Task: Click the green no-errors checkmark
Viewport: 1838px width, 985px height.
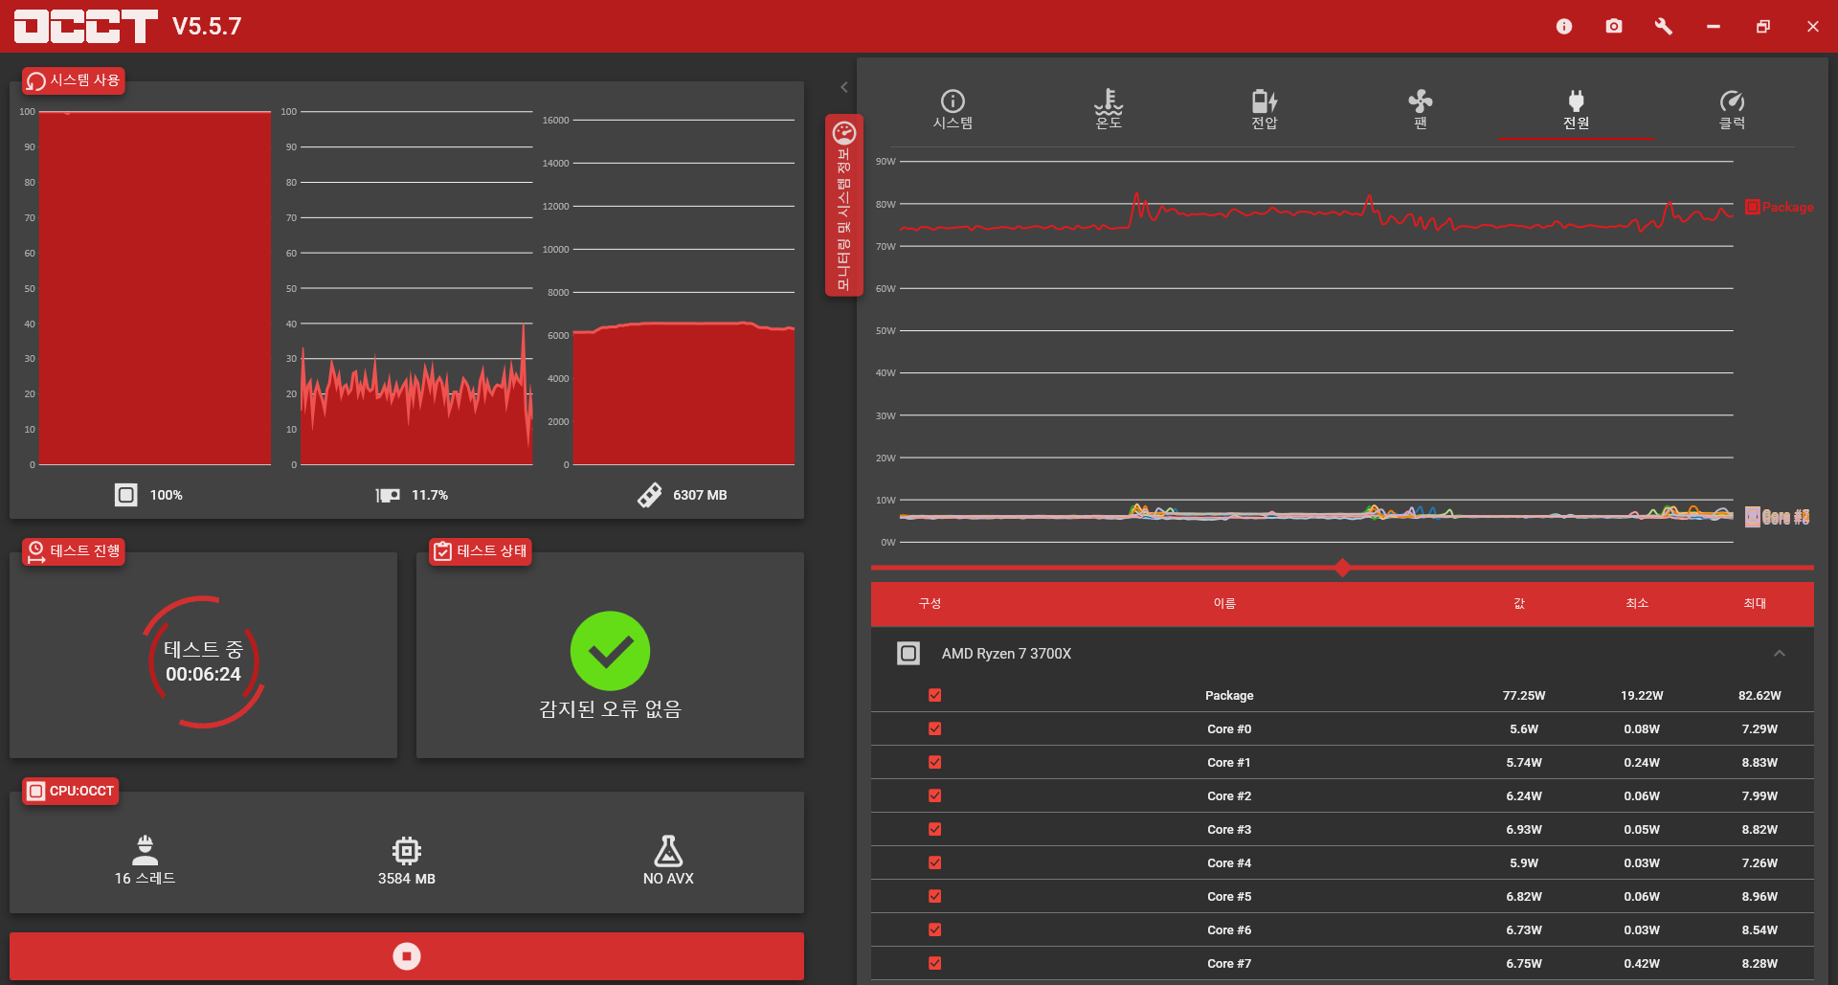Action: tap(610, 651)
